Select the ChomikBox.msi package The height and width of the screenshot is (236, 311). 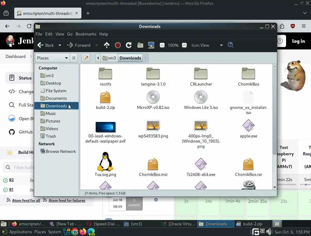coord(153,167)
